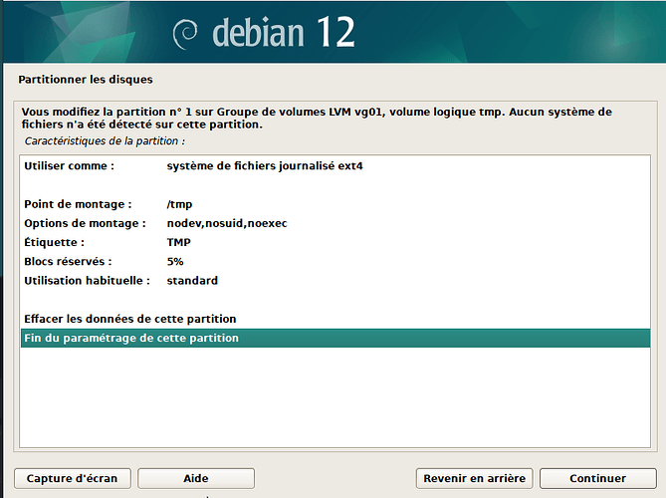Viewport: 666px width, 498px height.
Task: Go back with 'Revenir en arrière' button
Action: pyautogui.click(x=474, y=478)
